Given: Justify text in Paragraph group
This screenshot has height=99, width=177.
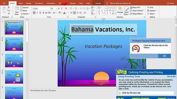Looking at the screenshot, I should [80, 13].
